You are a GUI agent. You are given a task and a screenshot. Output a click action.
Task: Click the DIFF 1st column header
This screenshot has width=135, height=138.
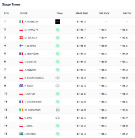[x=127, y=13]
